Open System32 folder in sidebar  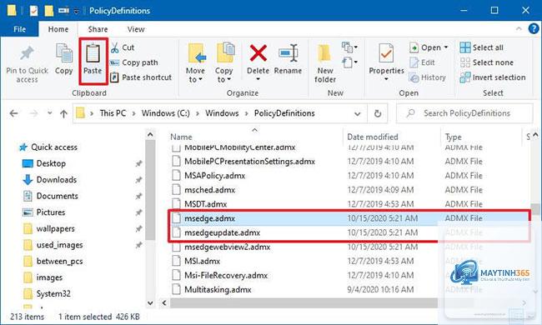coord(47,293)
